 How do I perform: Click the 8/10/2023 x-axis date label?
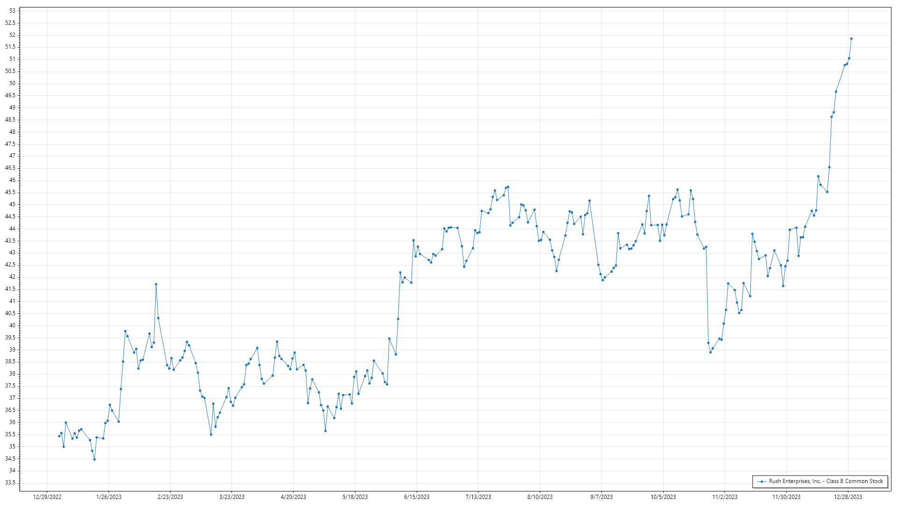(540, 497)
